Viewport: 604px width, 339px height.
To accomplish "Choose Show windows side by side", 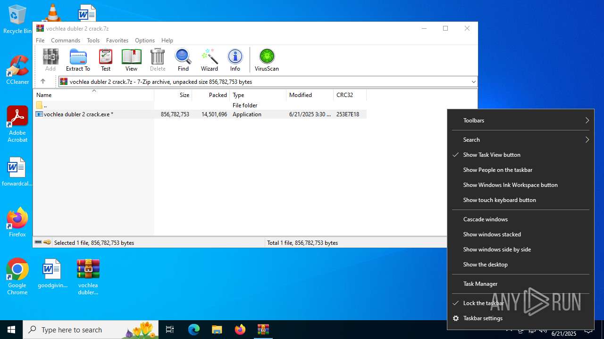I will coord(520,249).
